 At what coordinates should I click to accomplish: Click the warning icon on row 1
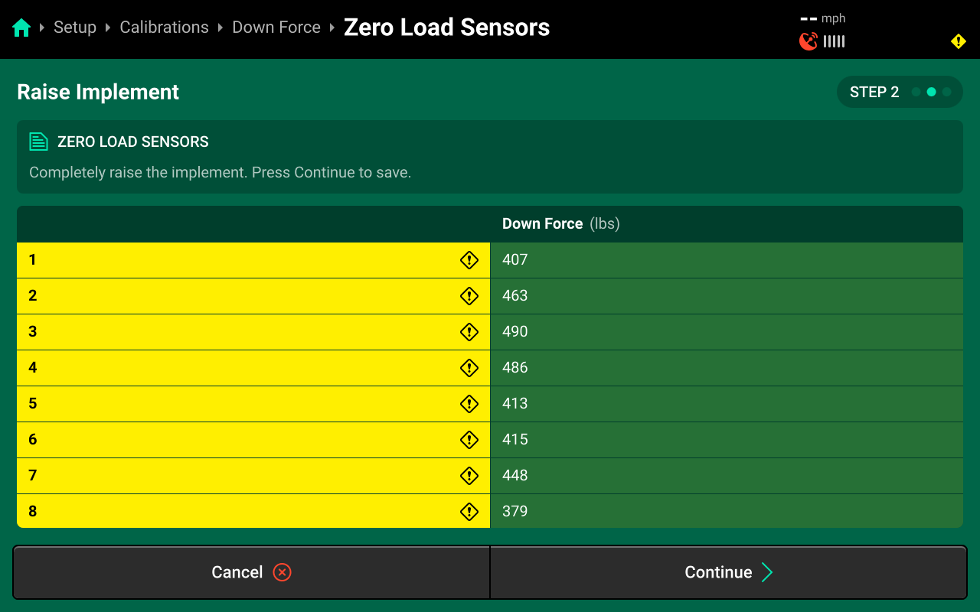(469, 260)
